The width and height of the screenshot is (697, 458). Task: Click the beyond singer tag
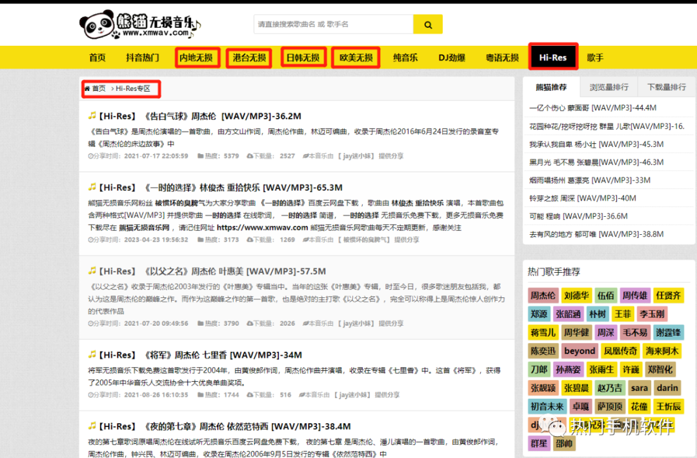click(x=580, y=351)
